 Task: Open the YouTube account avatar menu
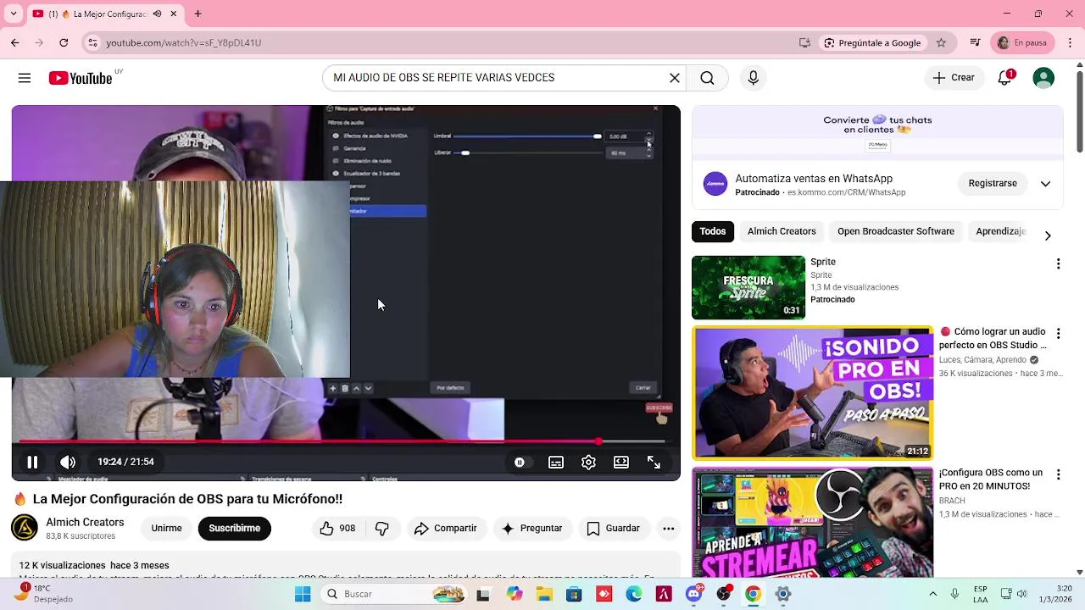pyautogui.click(x=1043, y=78)
